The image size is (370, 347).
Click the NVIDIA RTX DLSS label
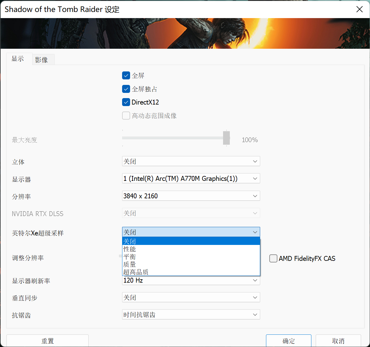click(38, 214)
